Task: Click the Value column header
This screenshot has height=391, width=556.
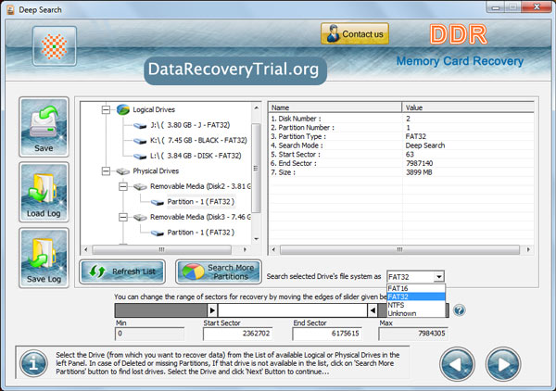Action: click(468, 107)
